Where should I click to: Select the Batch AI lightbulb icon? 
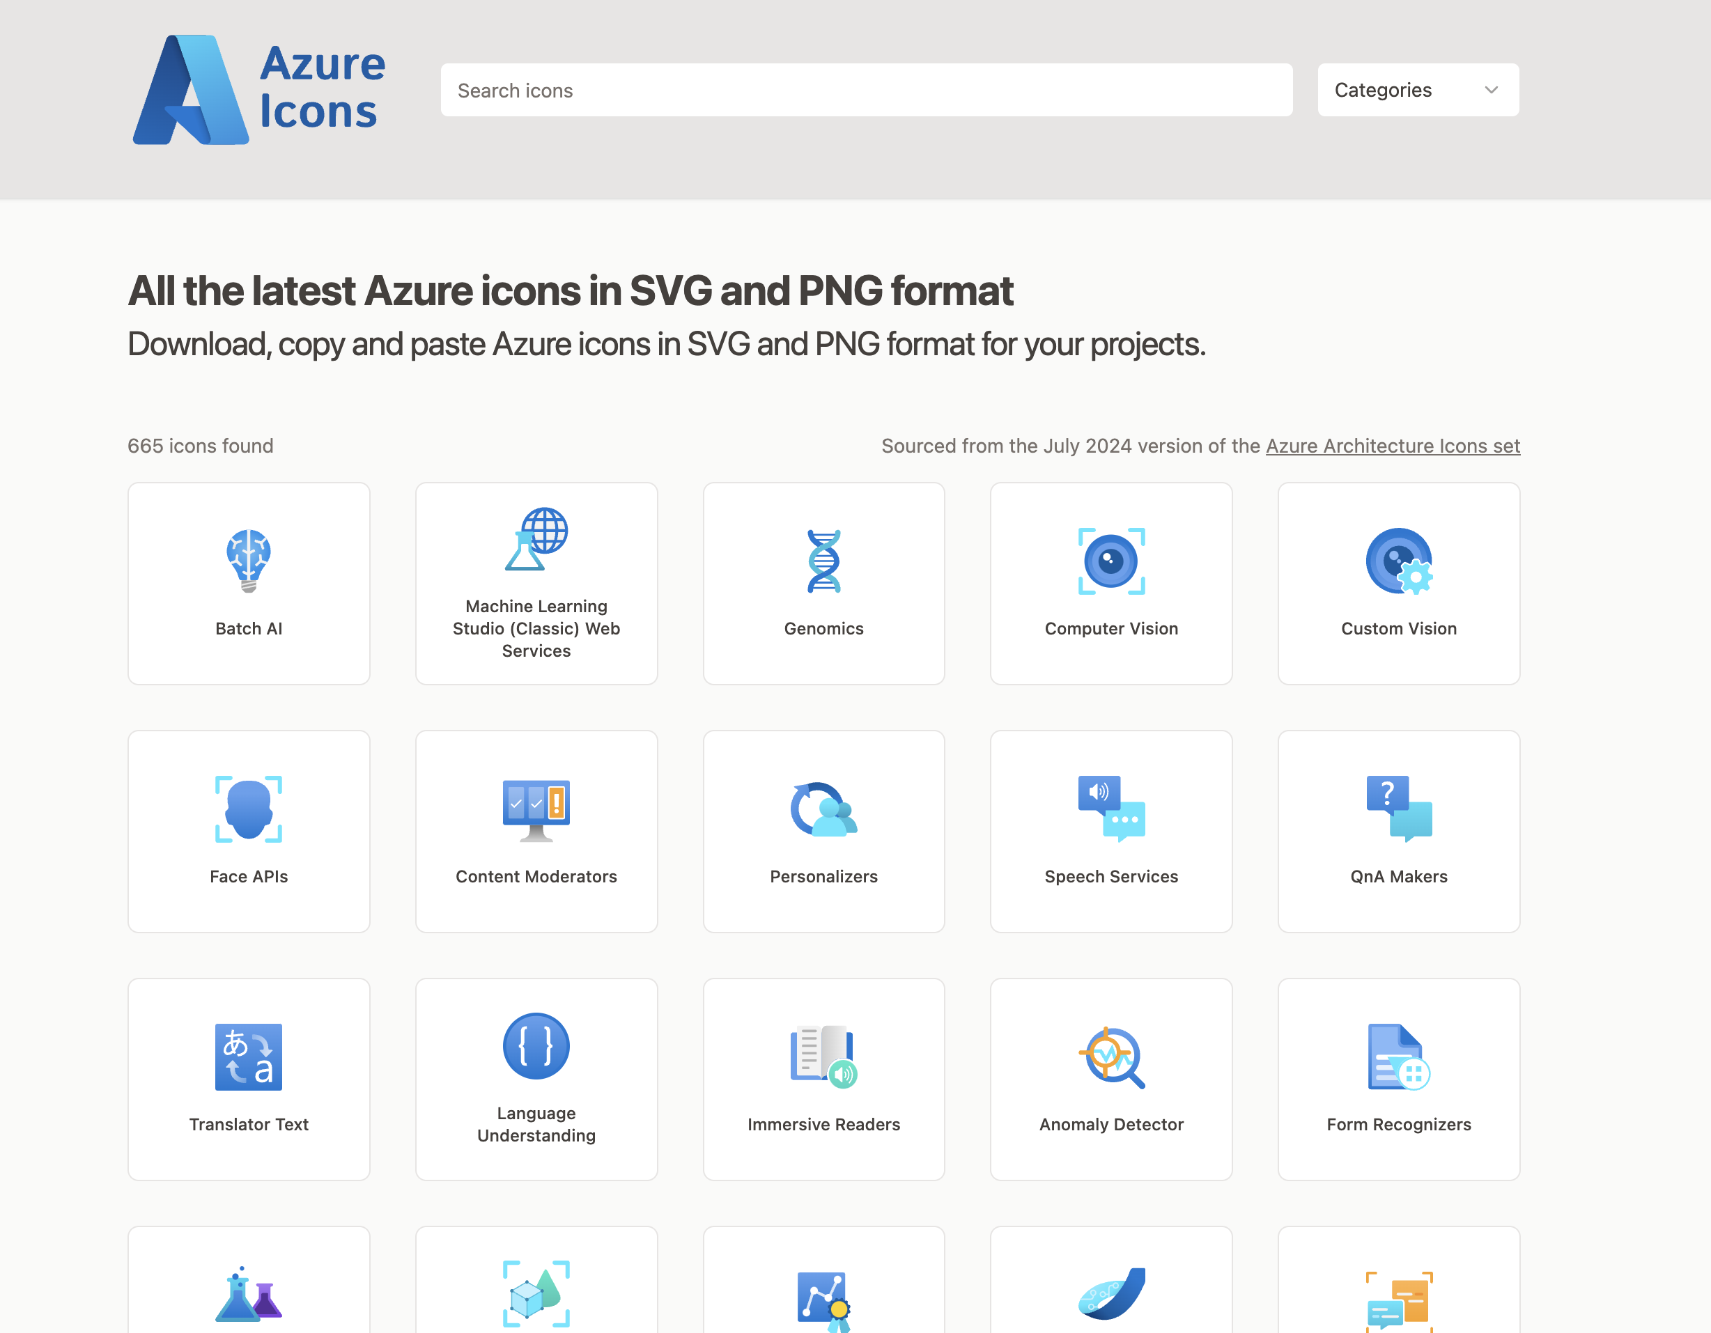pyautogui.click(x=249, y=561)
